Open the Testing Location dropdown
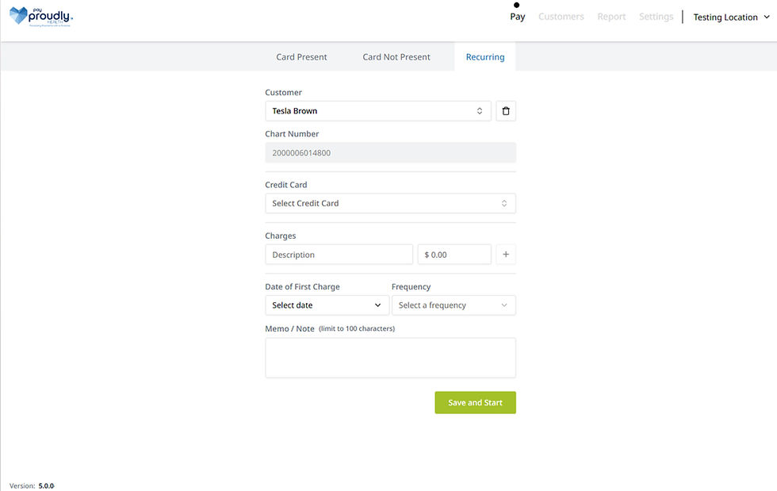 (731, 17)
